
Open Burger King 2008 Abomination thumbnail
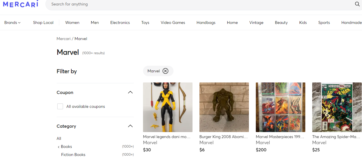tap(224, 107)
